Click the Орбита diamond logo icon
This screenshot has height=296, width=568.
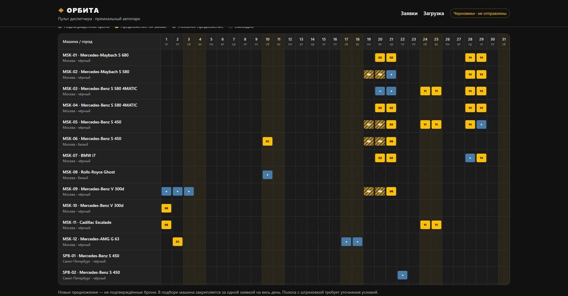[x=61, y=10]
